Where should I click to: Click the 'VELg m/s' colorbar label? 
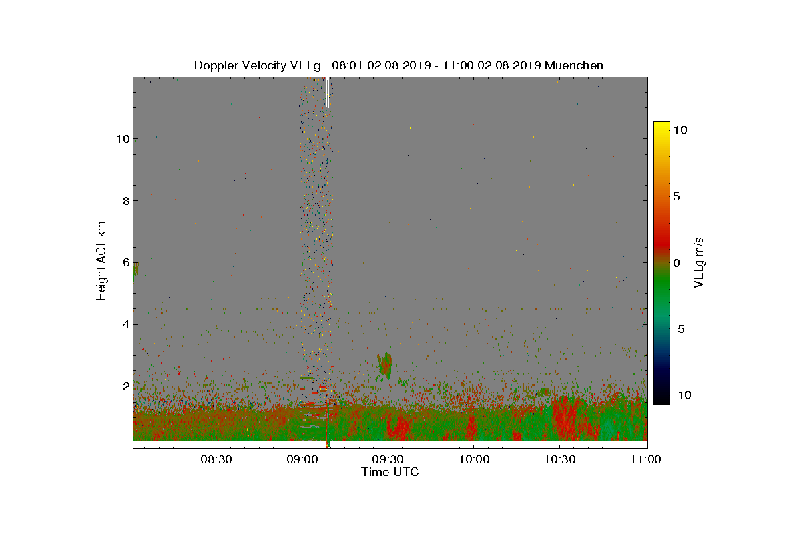point(699,261)
